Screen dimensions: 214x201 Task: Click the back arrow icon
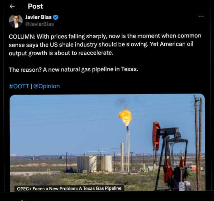12,7
